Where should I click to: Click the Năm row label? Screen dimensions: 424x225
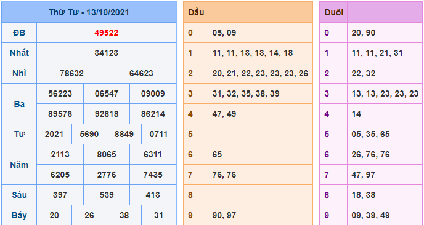19,165
